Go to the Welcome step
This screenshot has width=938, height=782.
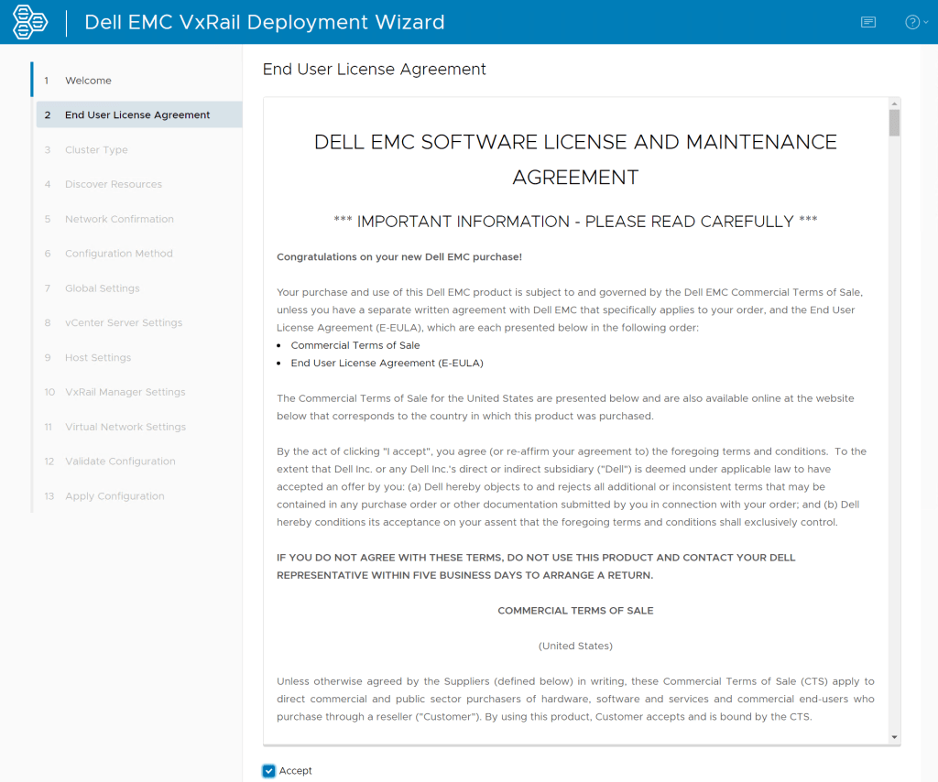coord(88,81)
